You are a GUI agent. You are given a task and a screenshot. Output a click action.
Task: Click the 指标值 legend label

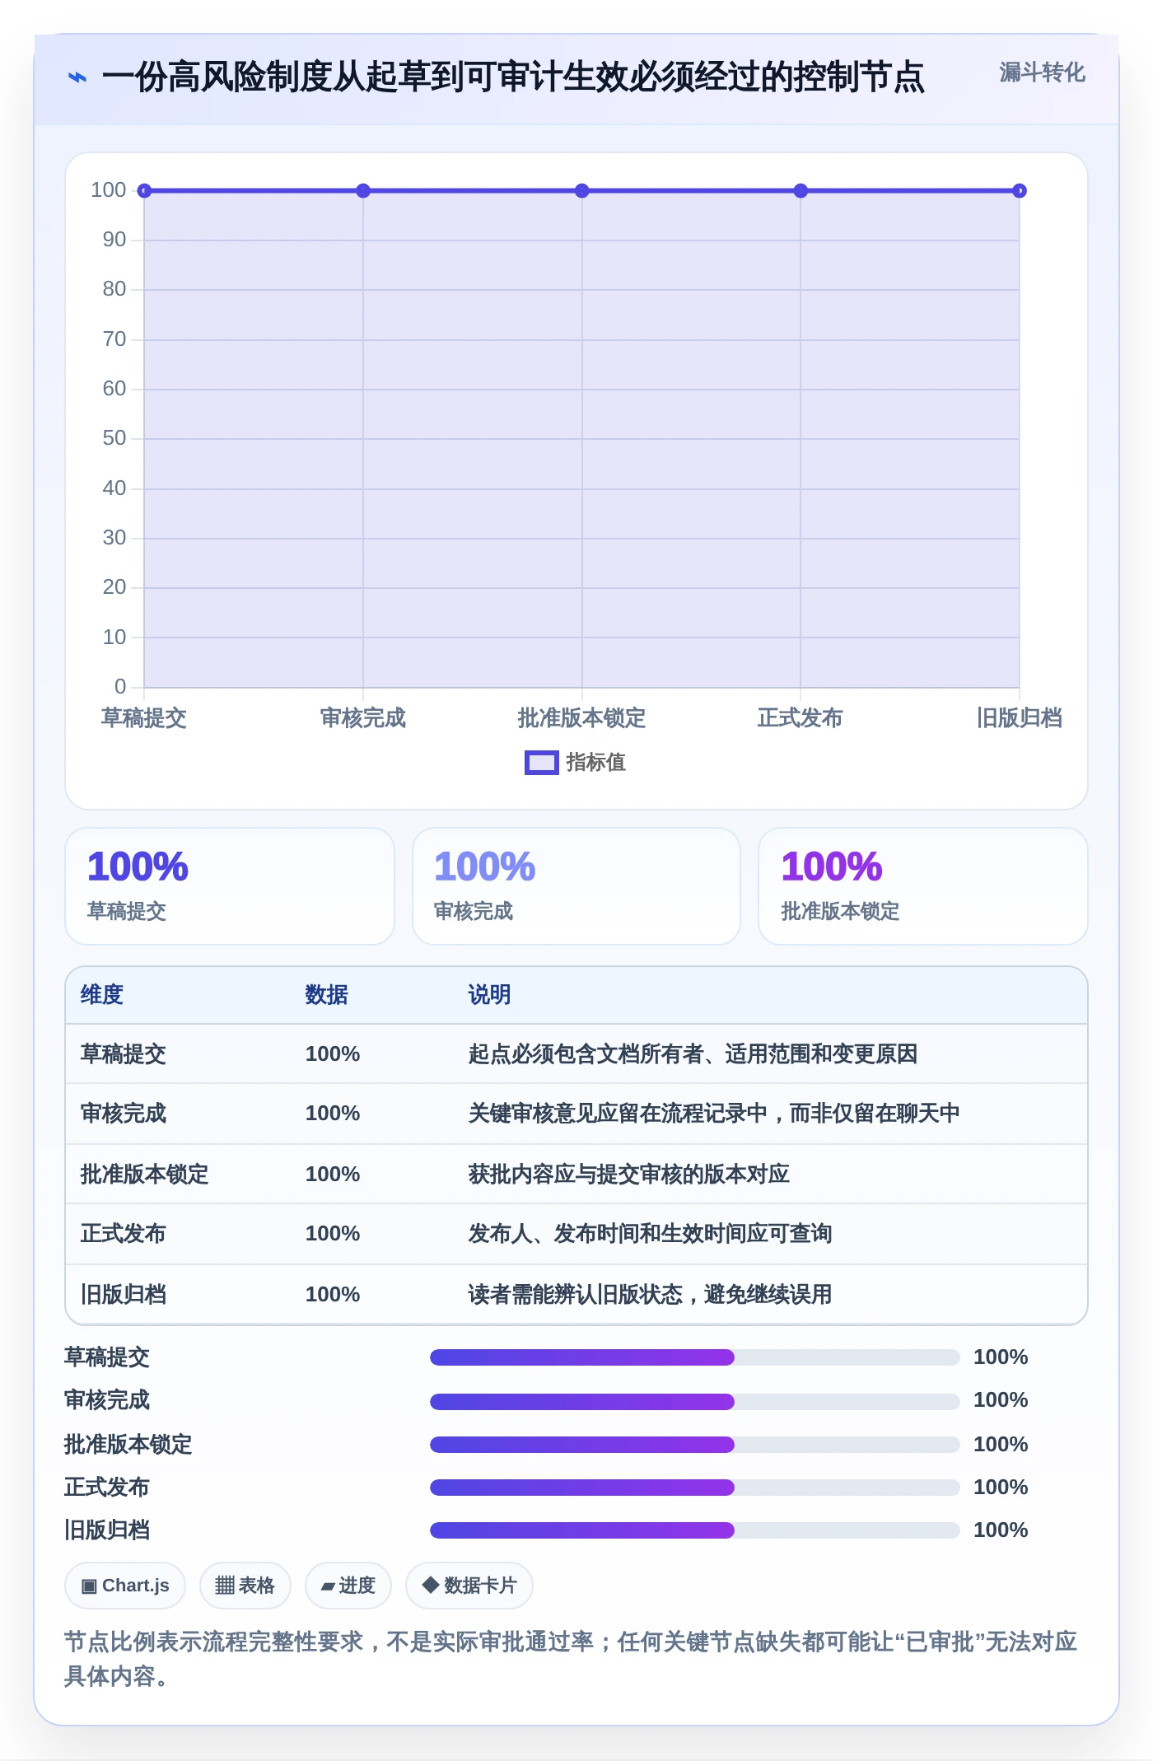pos(595,763)
